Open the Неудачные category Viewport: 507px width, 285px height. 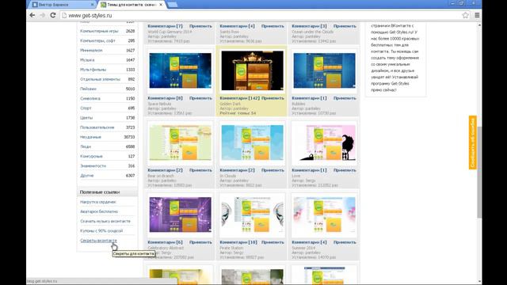[91, 137]
